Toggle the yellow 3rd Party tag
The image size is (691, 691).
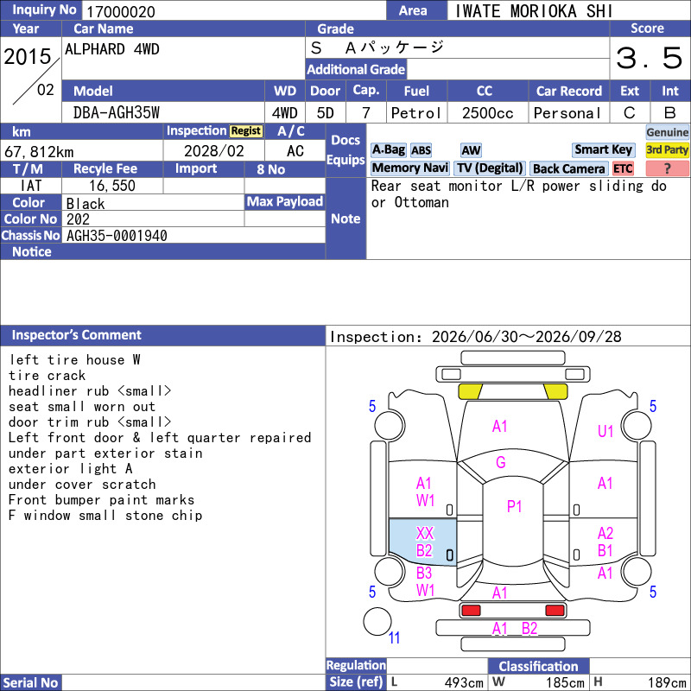pyautogui.click(x=667, y=149)
